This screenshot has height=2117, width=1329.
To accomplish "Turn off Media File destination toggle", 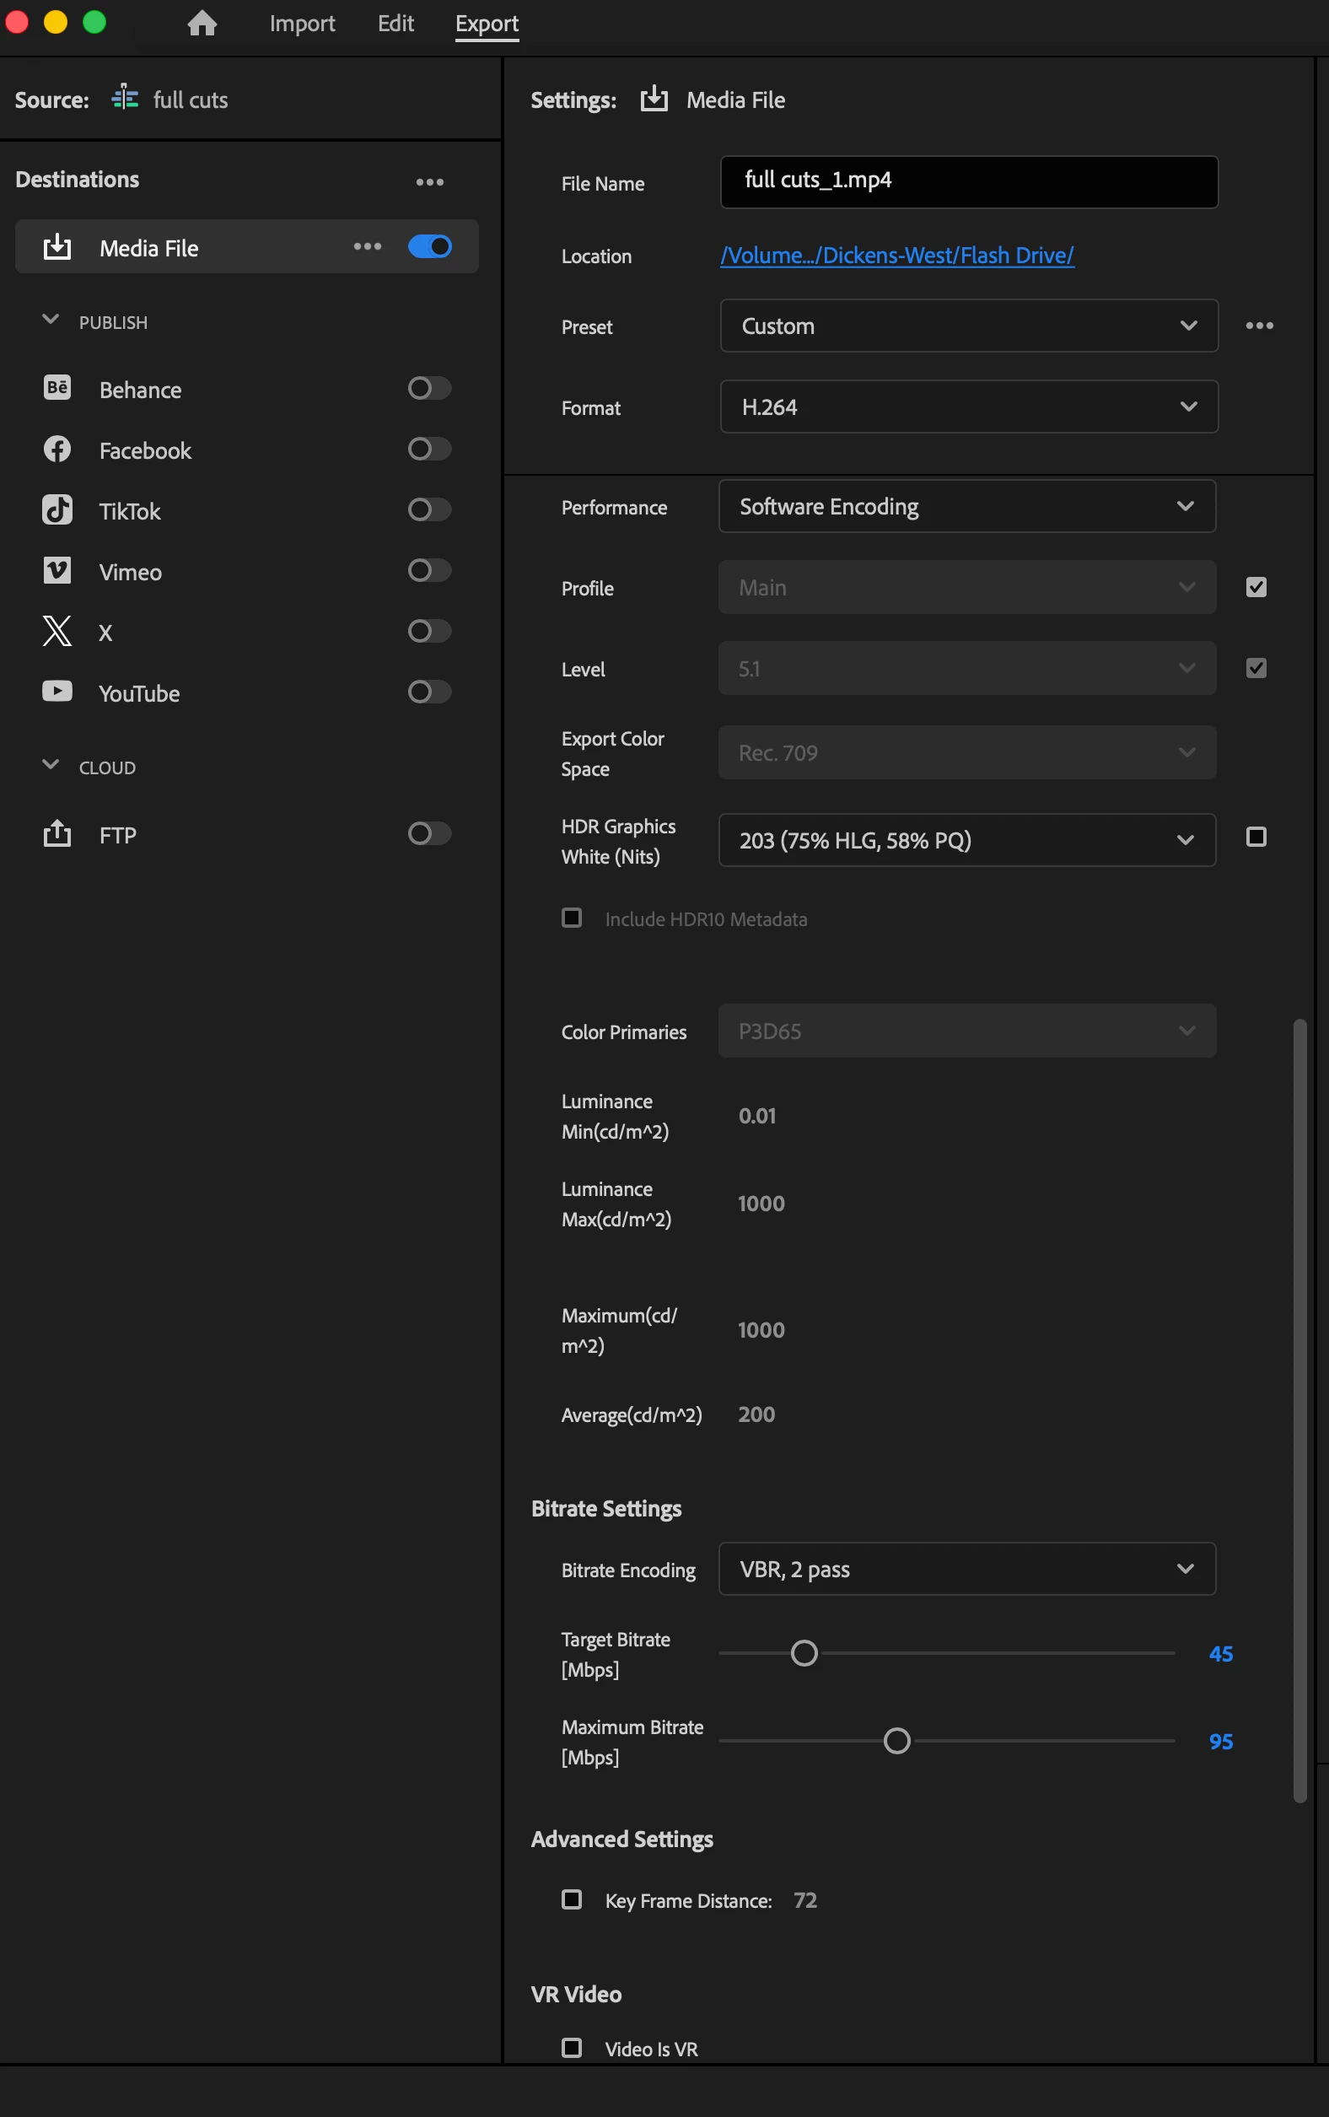I will click(430, 247).
